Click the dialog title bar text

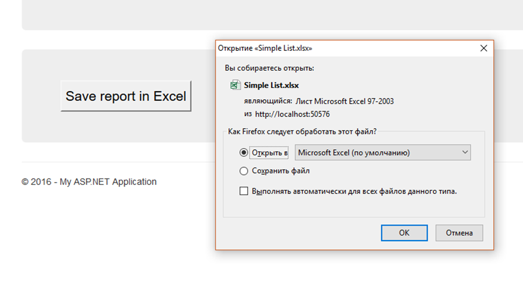point(265,48)
